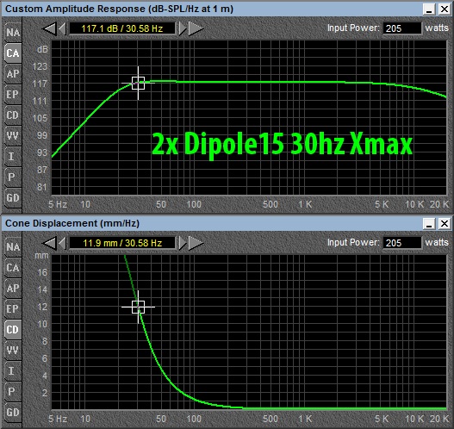Minimize Custom Amplitude Response window
The image size is (454, 429).
click(x=429, y=9)
